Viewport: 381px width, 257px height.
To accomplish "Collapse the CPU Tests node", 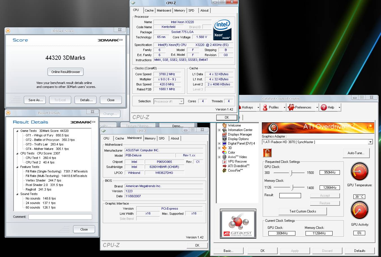I will coord(17,154).
